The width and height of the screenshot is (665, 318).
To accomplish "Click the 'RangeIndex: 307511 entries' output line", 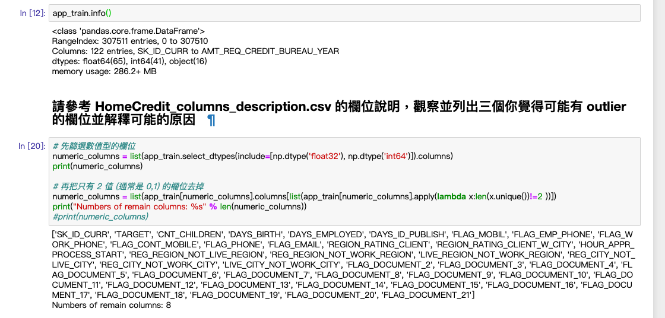I will [130, 41].
